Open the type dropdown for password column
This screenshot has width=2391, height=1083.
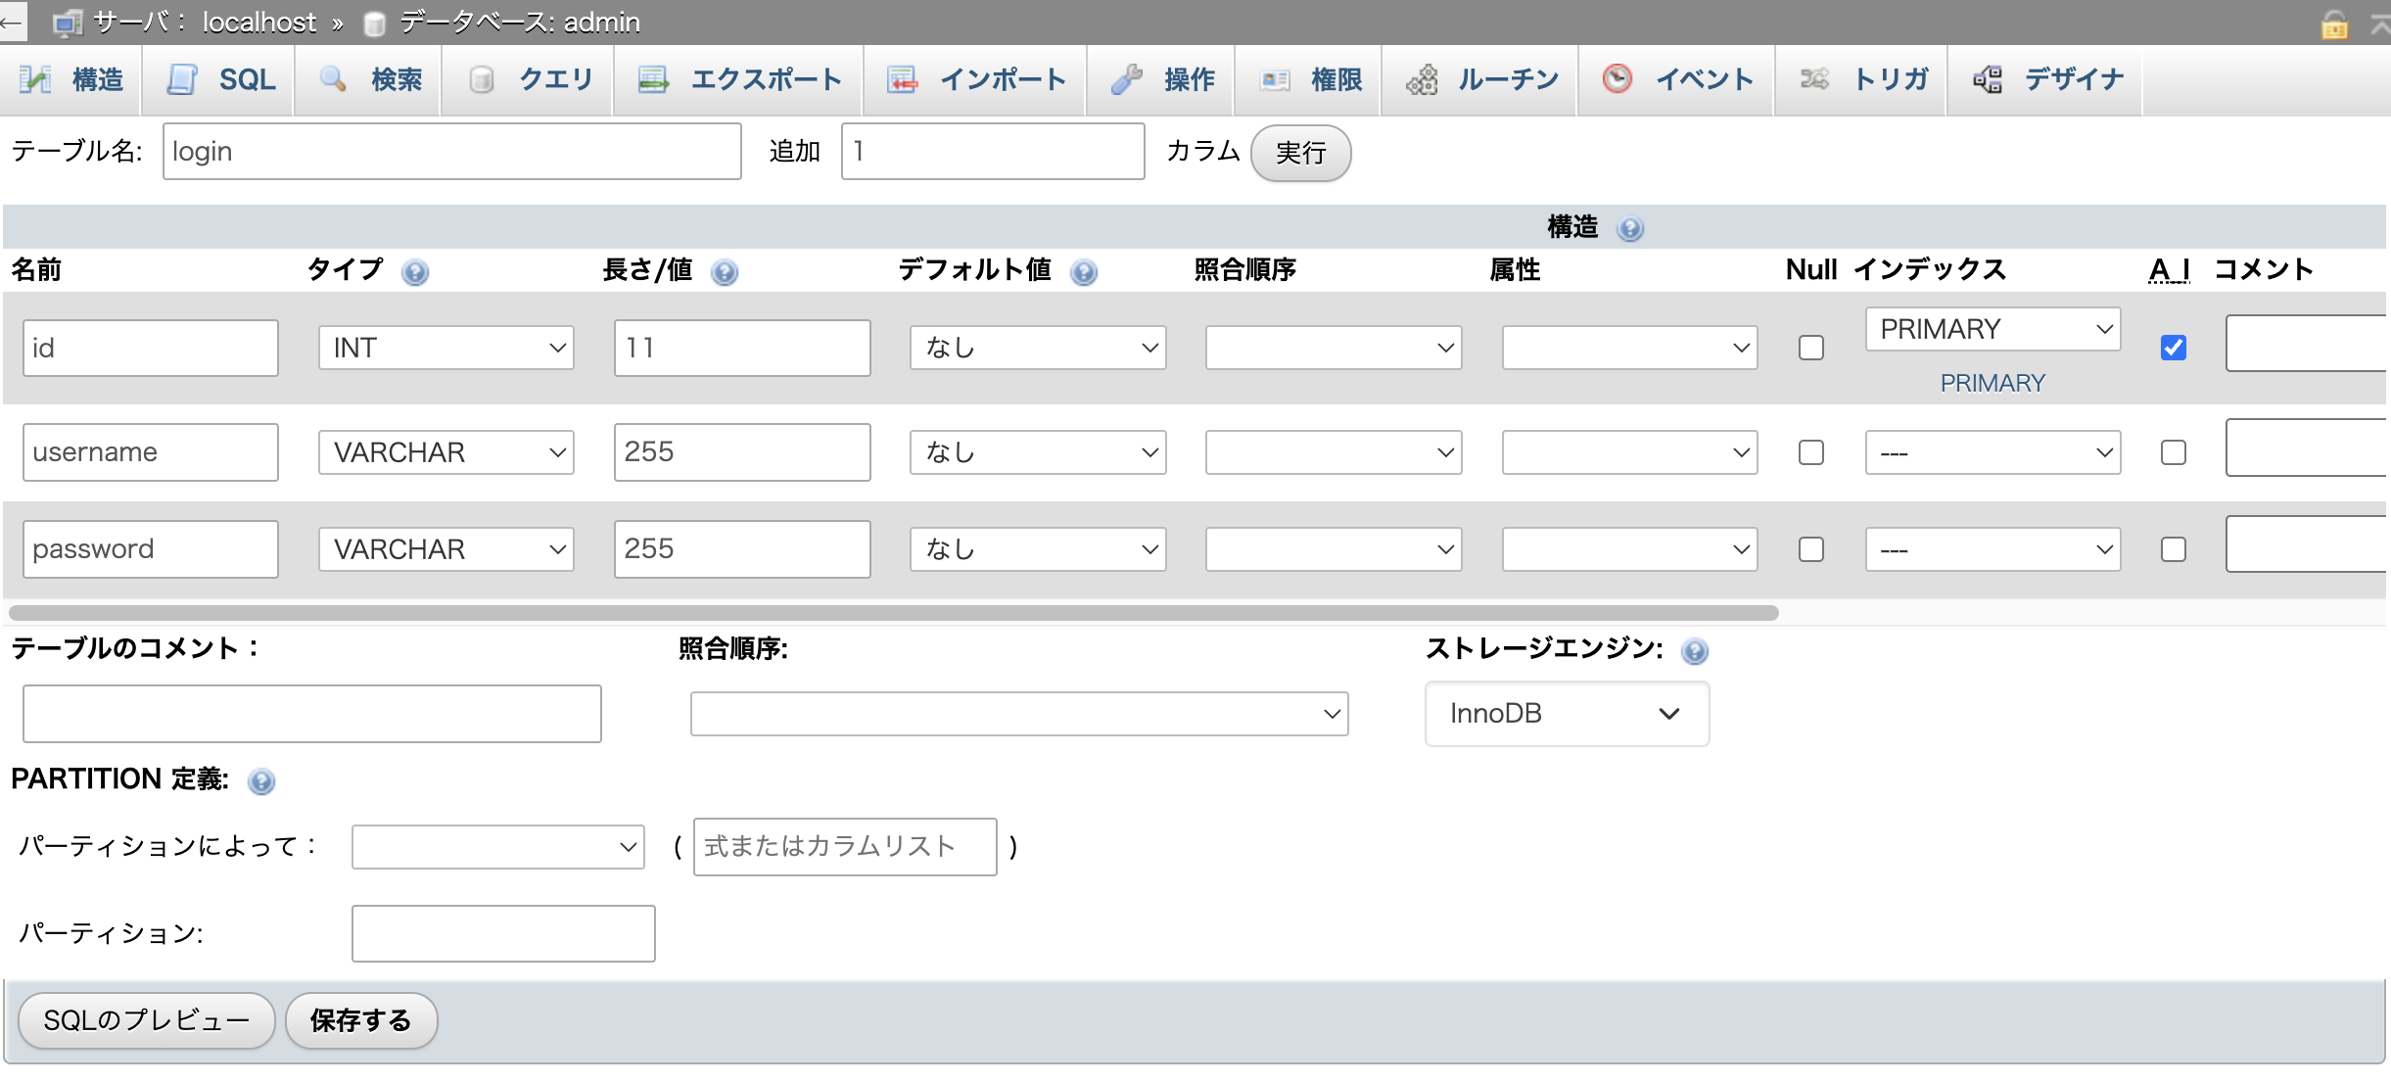tap(445, 549)
